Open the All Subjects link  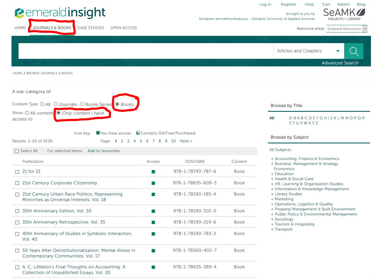[280, 150]
